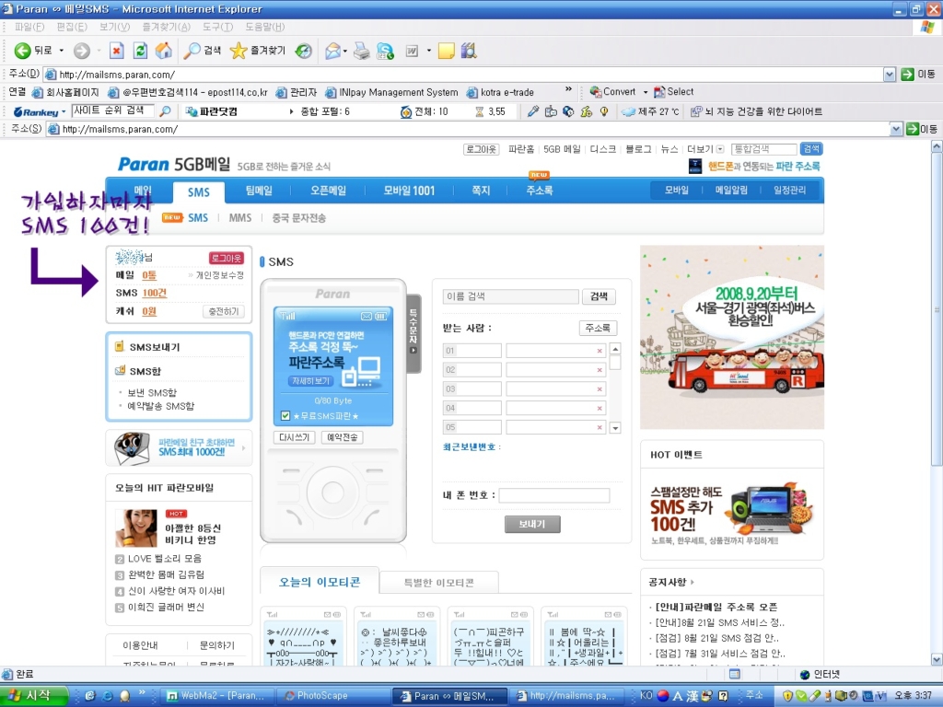Click recipient list scroll down arrow
The height and width of the screenshot is (707, 943).
click(x=614, y=428)
